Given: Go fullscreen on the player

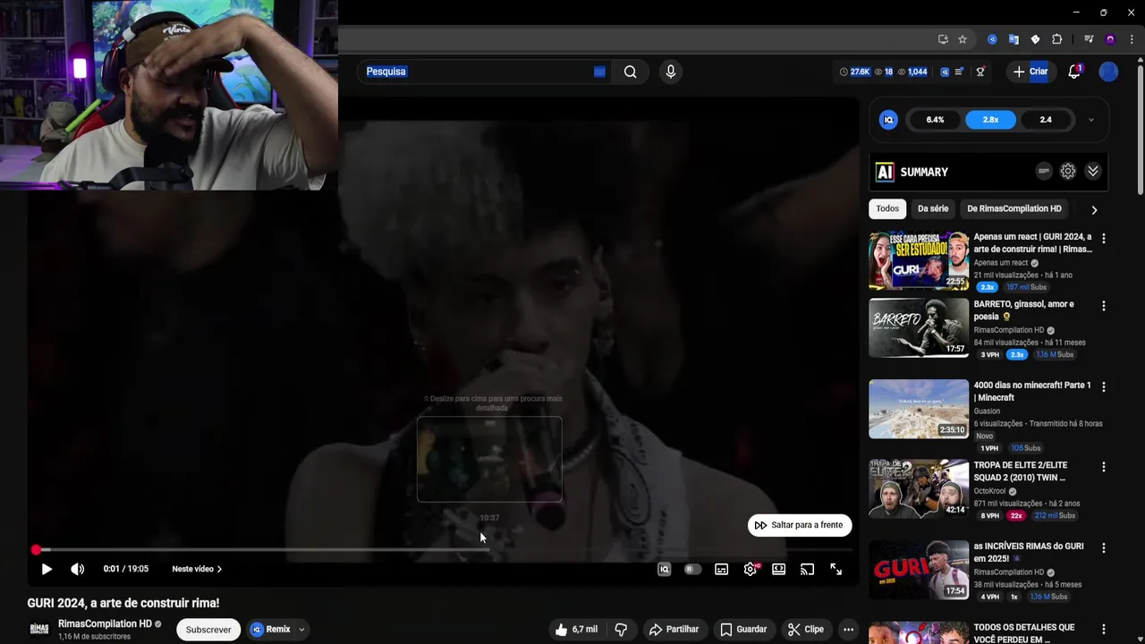Looking at the screenshot, I should (835, 569).
